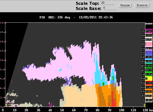Click the 'wet-snow' legend label
Viewport: 153px width, 112px height.
click(x=147, y=57)
